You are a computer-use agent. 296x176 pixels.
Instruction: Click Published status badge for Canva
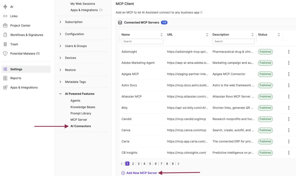(265, 130)
